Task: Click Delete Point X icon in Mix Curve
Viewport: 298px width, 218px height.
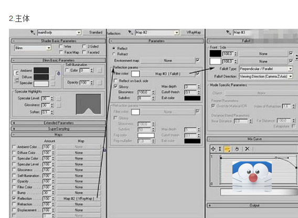Action: pyautogui.click(x=247, y=149)
